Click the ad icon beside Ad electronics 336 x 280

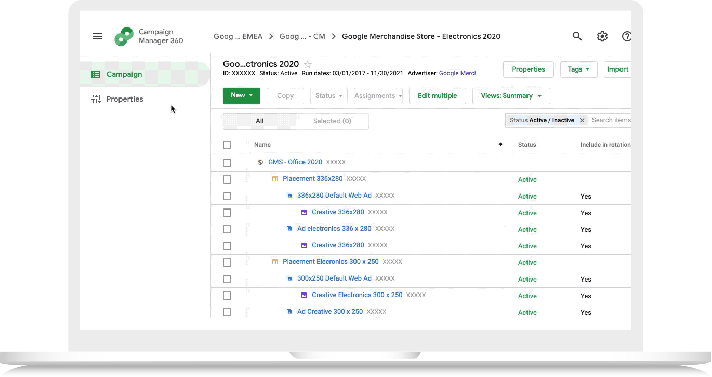289,229
